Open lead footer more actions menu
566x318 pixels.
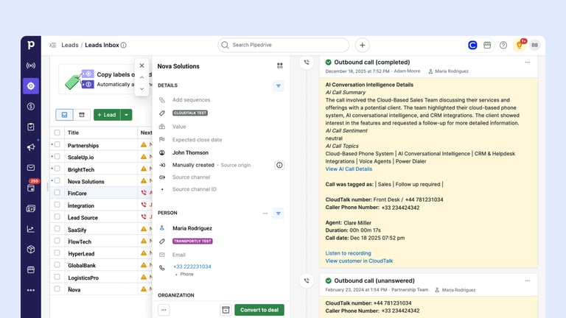point(164,310)
